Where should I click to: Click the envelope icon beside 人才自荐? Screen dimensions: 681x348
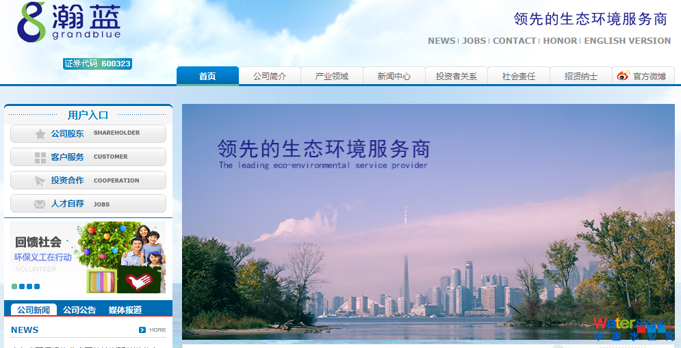(x=40, y=204)
